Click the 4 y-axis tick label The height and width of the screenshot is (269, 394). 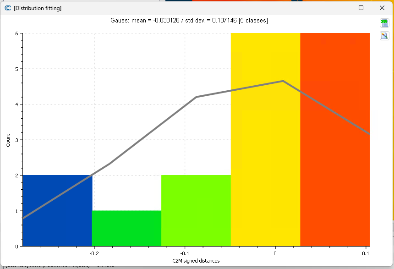pyautogui.click(x=17, y=104)
